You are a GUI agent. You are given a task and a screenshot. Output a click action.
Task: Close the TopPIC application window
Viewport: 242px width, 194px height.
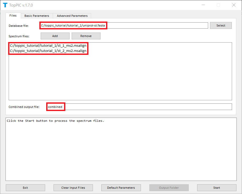(x=234, y=5)
